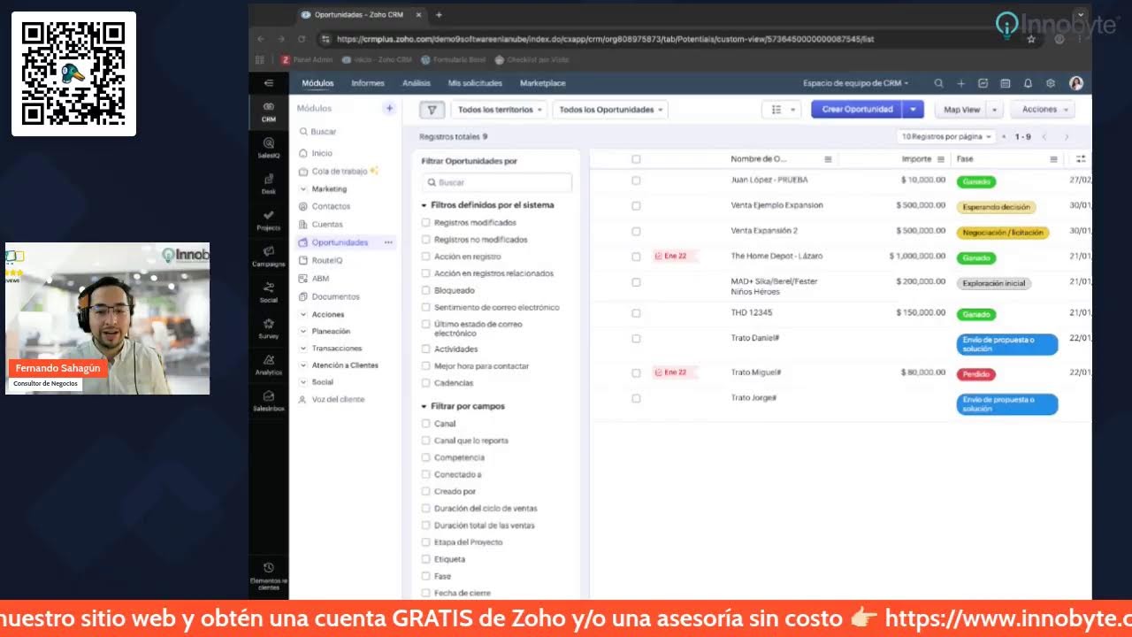Viewport: 1132px width, 637px height.
Task: Tick the Registros modificados filter checkbox
Action: coord(426,223)
